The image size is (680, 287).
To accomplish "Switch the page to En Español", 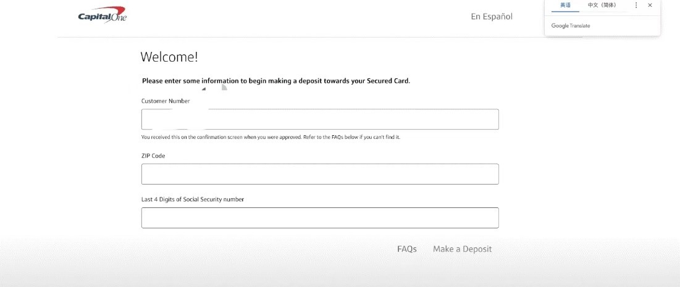I will [492, 17].
